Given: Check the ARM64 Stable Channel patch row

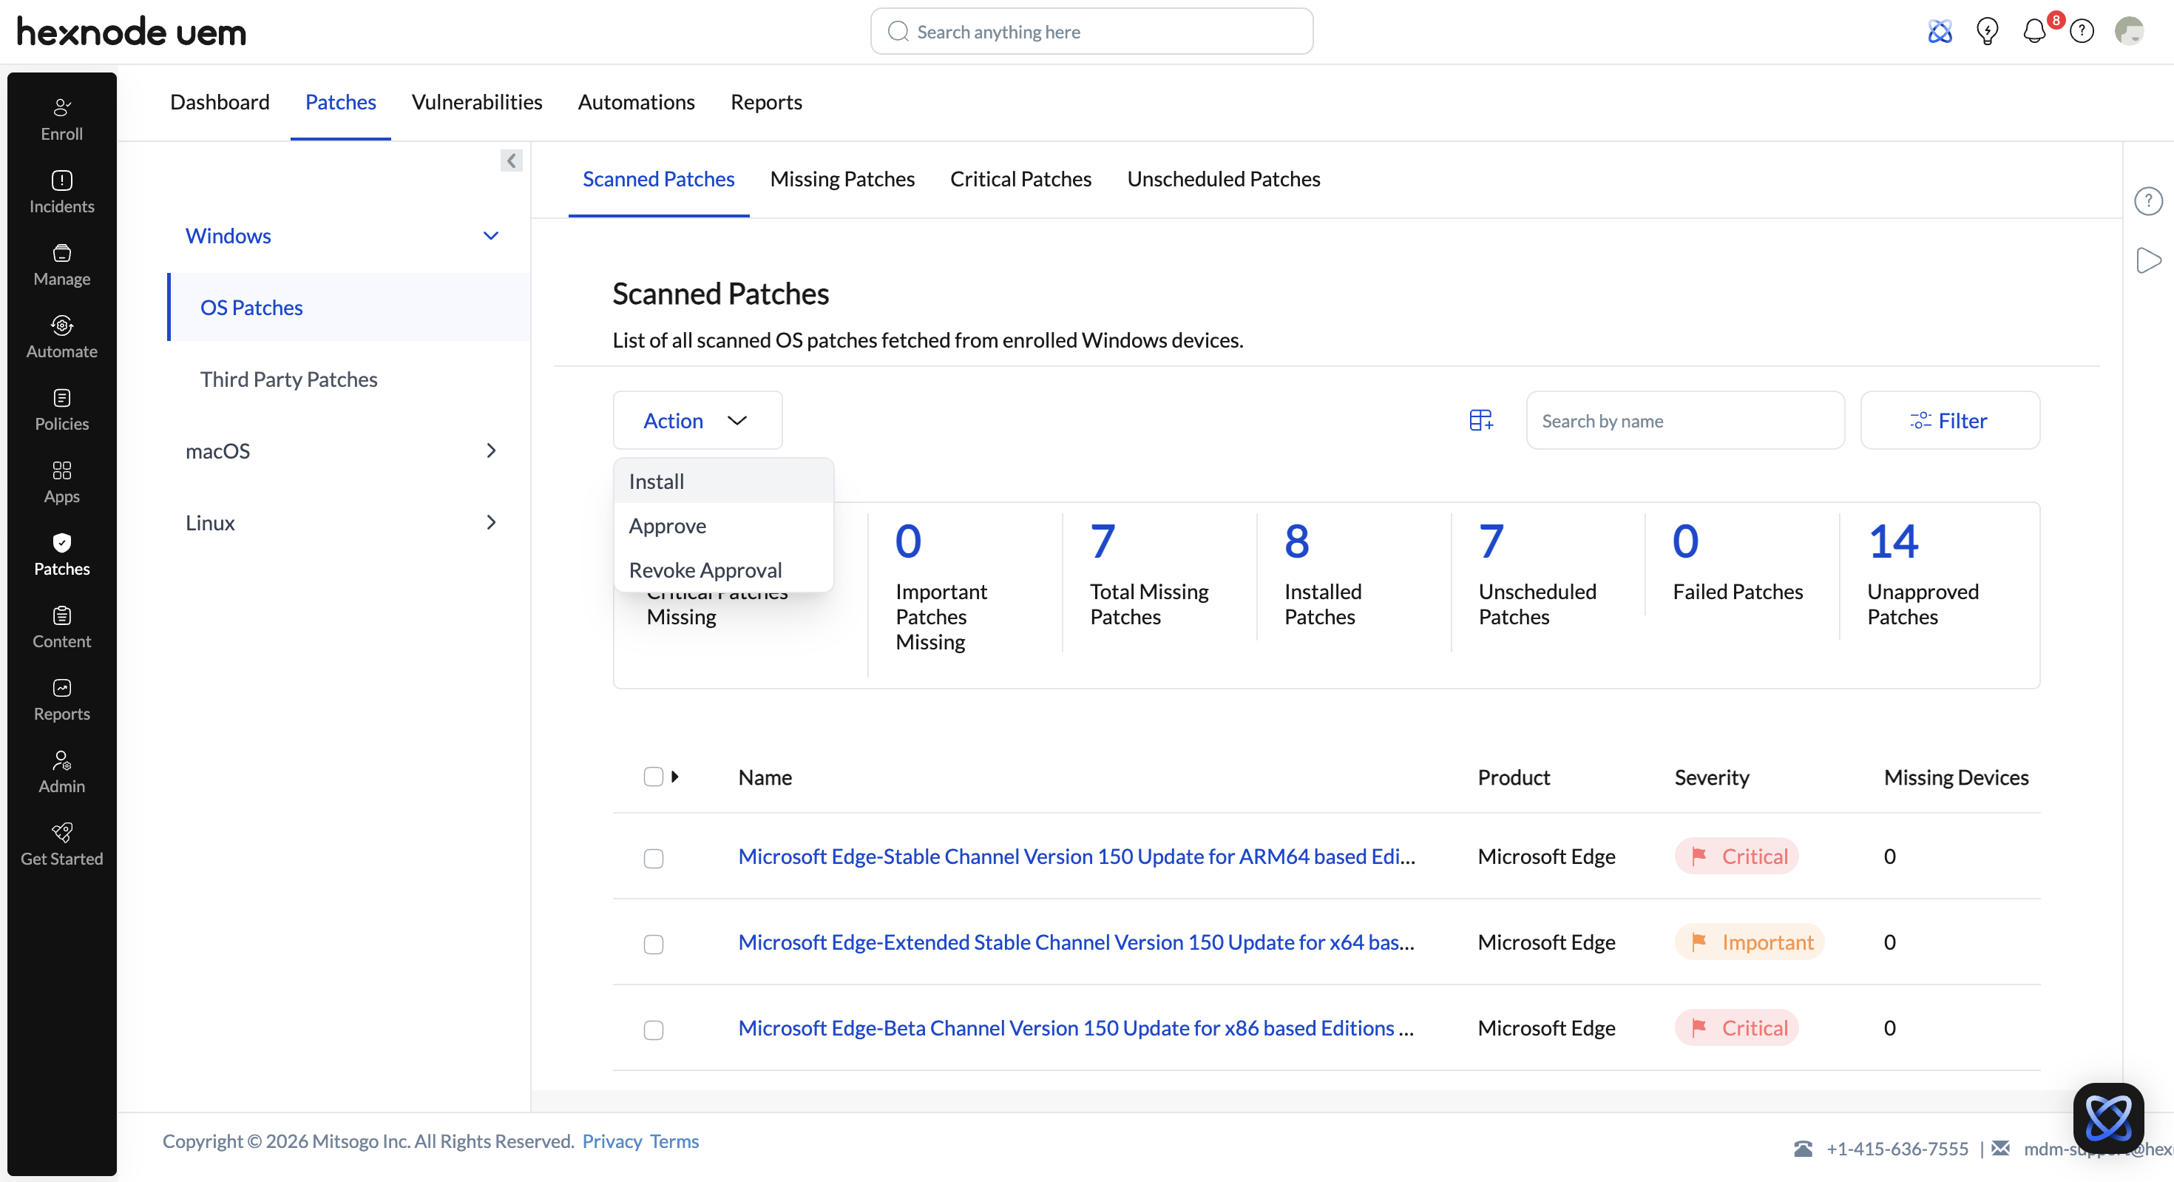Looking at the screenshot, I should (x=653, y=859).
